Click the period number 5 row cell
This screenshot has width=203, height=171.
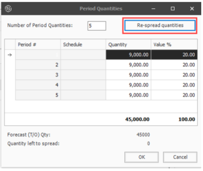pyautogui.click(x=38, y=95)
